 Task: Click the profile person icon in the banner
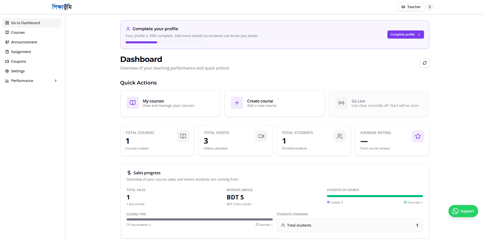coord(128,29)
